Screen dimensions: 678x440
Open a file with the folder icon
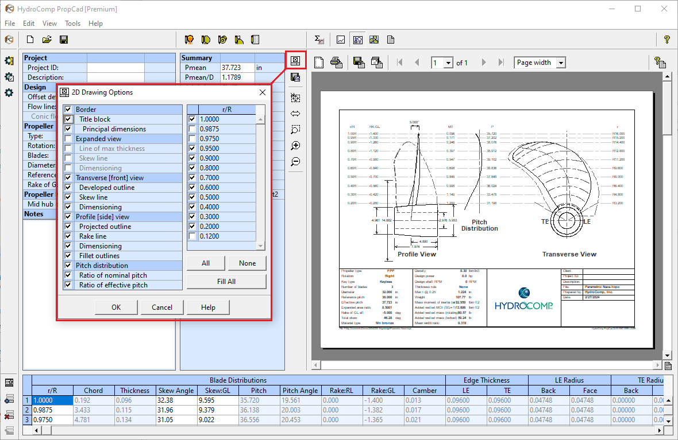coord(47,40)
